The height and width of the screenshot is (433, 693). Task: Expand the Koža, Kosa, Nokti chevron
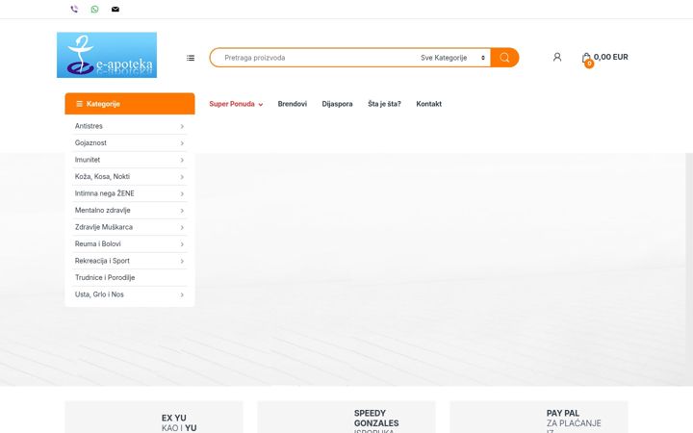[182, 177]
